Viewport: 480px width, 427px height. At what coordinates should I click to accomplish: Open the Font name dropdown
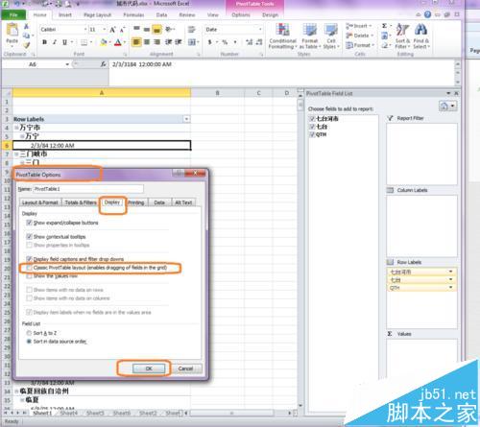pyautogui.click(x=85, y=30)
